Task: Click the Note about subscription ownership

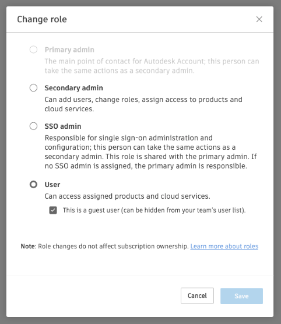Action: click(x=104, y=246)
